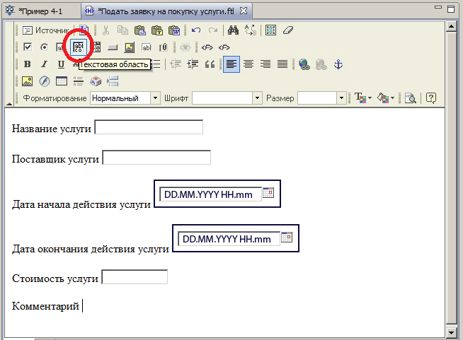Click Paste from Word icon

point(174,30)
